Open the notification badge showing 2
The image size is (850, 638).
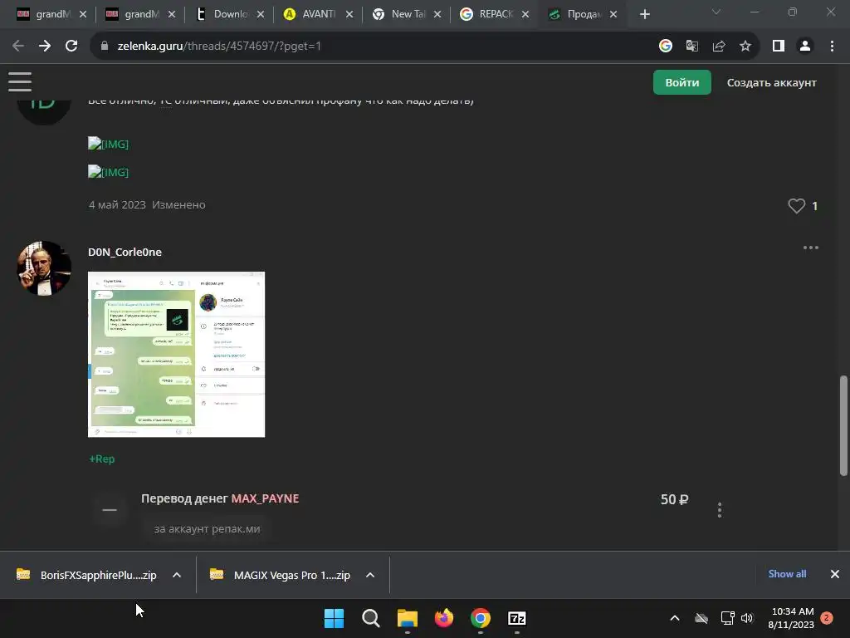point(827,618)
